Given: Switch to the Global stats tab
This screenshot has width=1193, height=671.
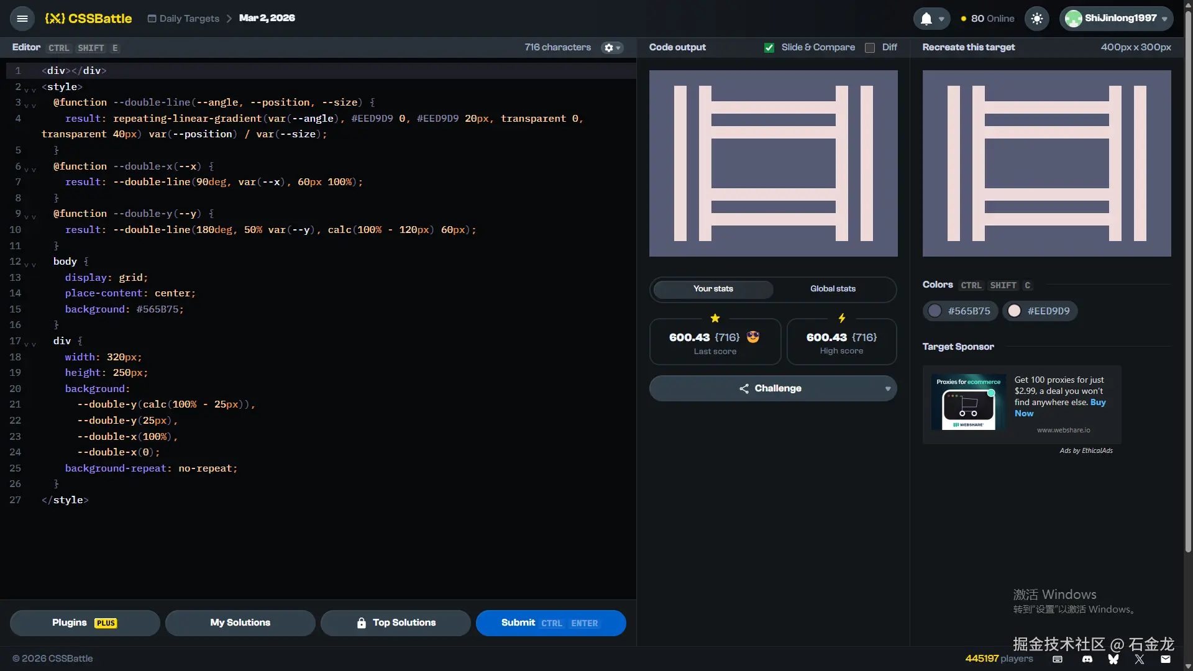Looking at the screenshot, I should pyautogui.click(x=833, y=289).
